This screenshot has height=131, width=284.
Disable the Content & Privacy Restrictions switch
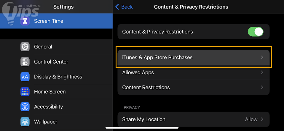[x=255, y=32]
